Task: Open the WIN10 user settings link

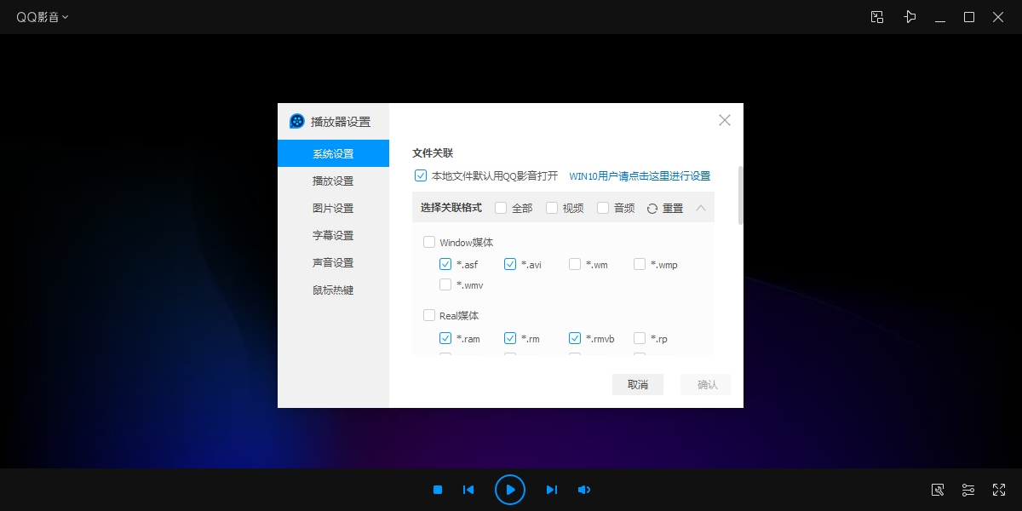Action: pos(639,176)
